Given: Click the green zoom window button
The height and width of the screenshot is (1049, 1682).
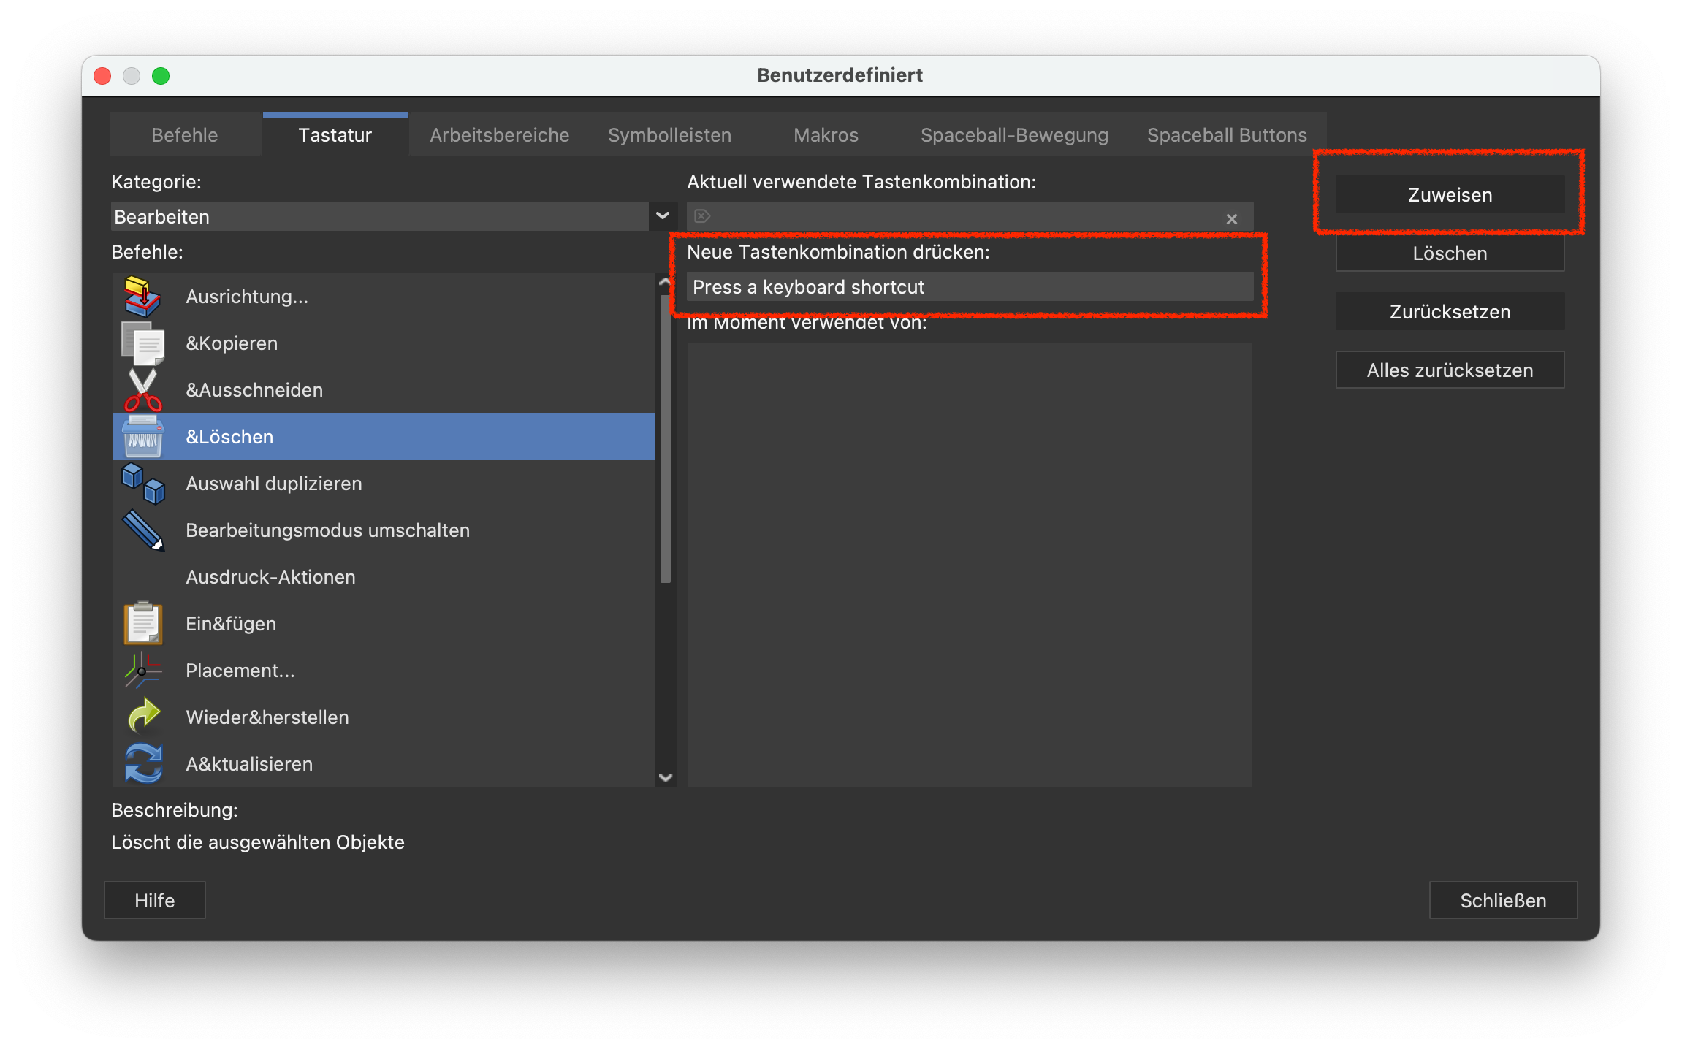Looking at the screenshot, I should [x=161, y=76].
